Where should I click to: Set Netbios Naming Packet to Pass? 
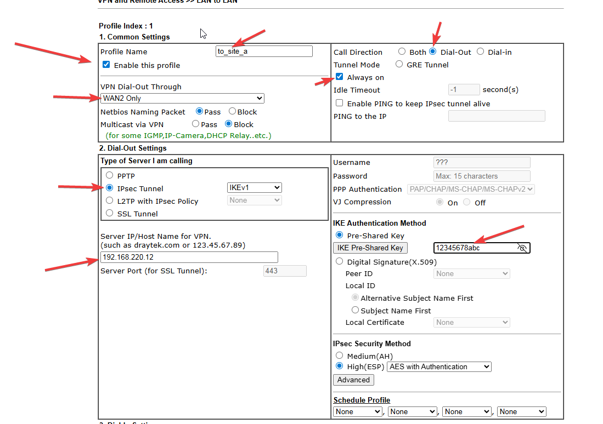tap(199, 111)
